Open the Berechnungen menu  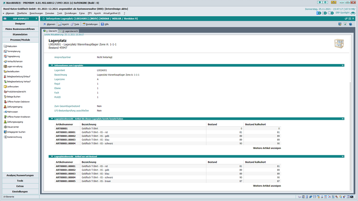coord(36,13)
